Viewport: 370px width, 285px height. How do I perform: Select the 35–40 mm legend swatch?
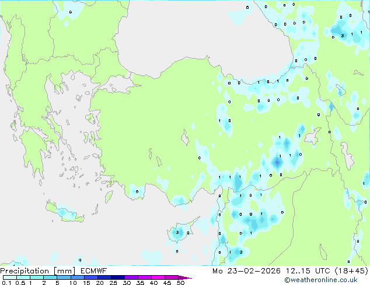coord(144,277)
